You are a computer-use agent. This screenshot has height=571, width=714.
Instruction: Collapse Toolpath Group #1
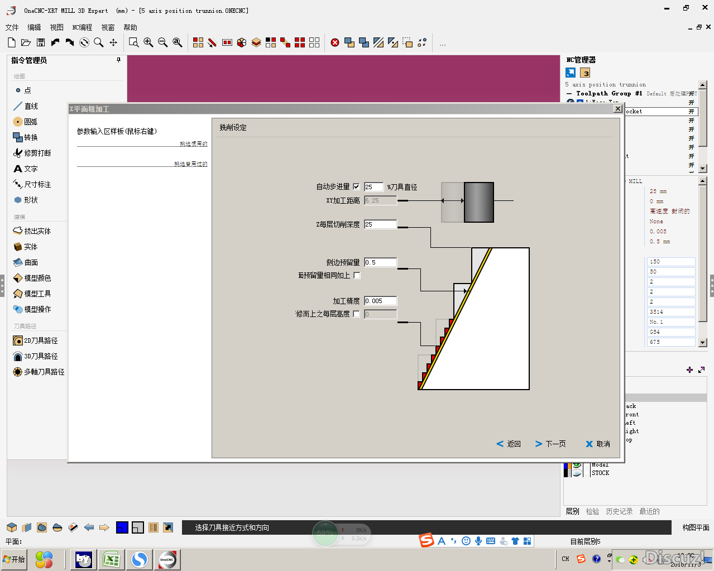[569, 94]
